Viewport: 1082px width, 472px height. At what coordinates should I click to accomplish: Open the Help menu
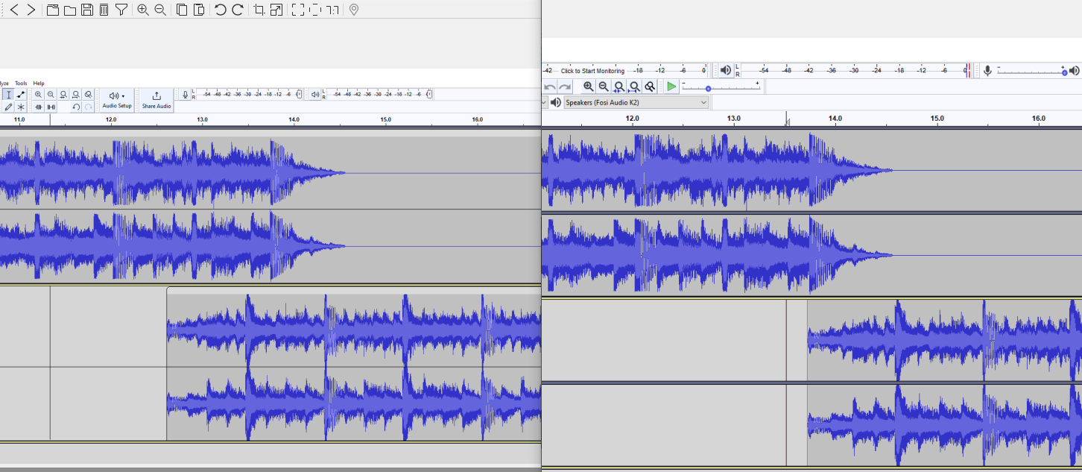coord(39,84)
